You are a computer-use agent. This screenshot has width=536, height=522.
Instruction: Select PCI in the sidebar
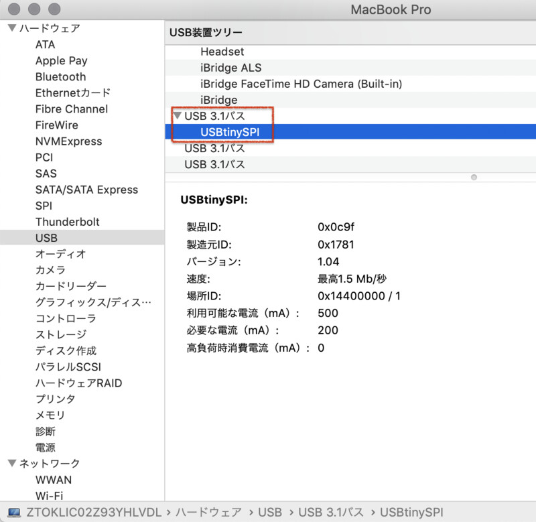pyautogui.click(x=44, y=157)
